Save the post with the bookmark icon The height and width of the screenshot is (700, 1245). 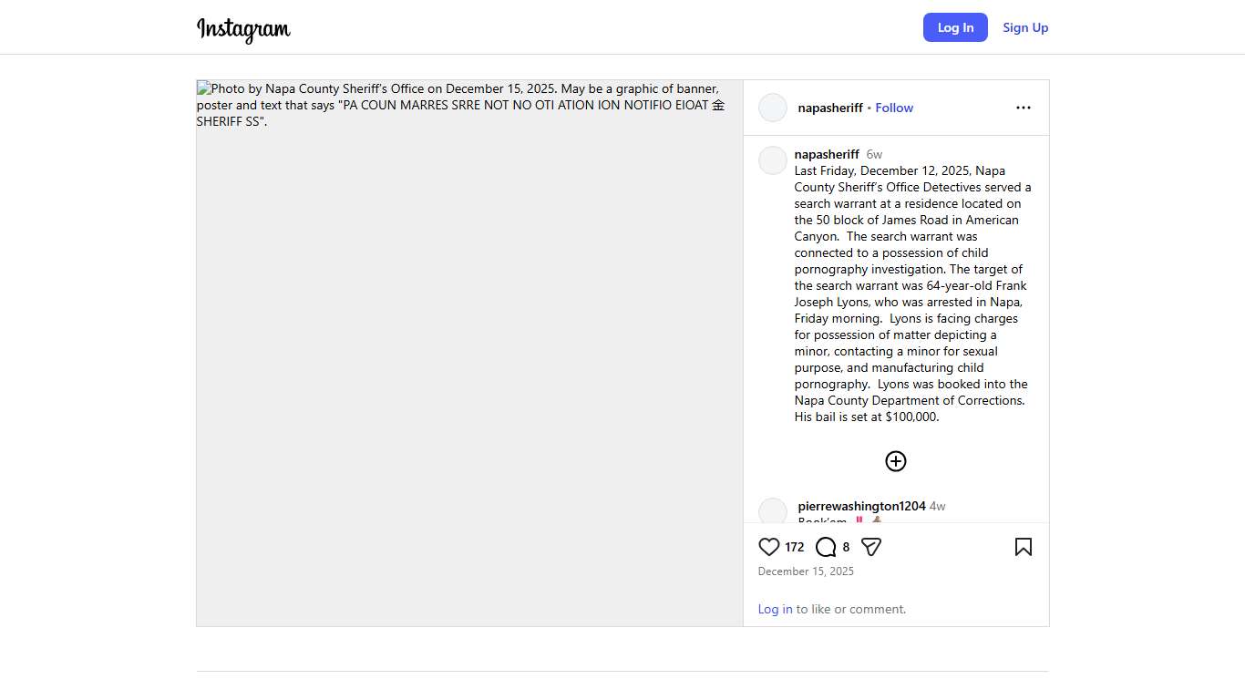click(1024, 547)
